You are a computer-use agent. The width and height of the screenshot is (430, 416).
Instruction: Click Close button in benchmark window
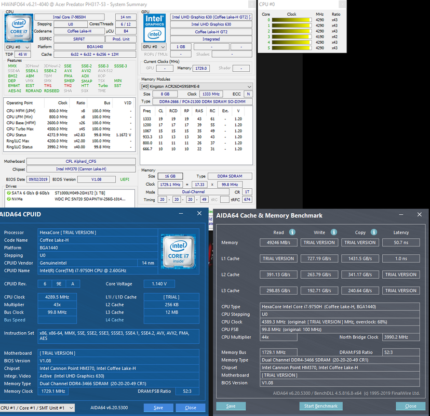411,406
